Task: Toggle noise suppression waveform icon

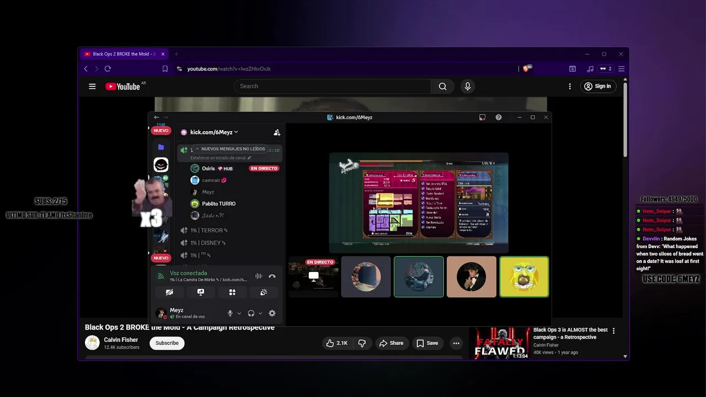Action: point(259,276)
